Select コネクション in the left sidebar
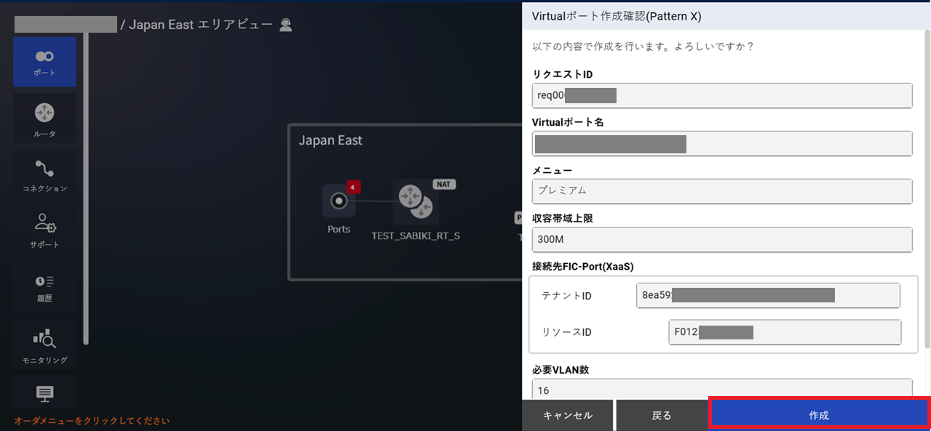Viewport: 931px width, 431px height. point(44,174)
